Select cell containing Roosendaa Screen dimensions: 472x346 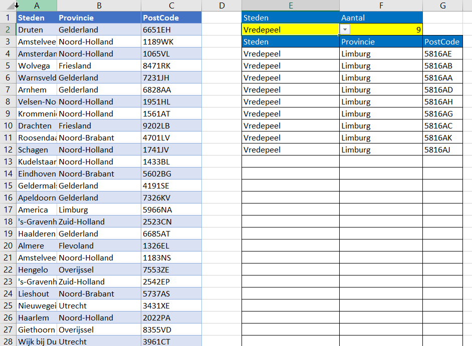[37, 137]
